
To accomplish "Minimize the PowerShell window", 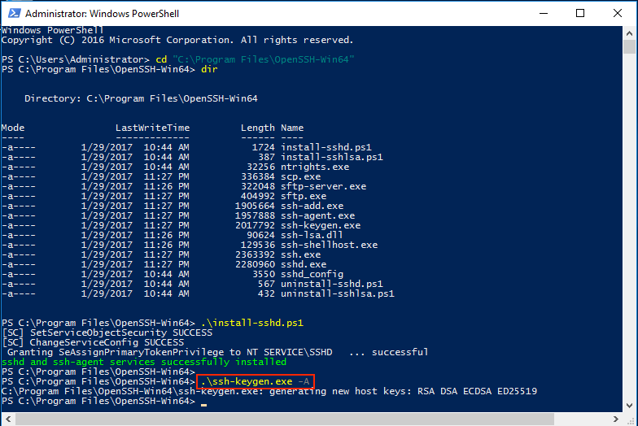I will pyautogui.click(x=544, y=14).
